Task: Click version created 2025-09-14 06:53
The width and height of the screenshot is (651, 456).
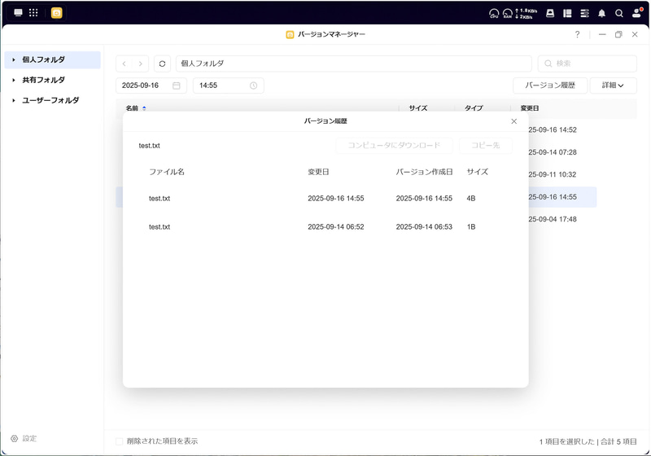Action: coord(424,226)
